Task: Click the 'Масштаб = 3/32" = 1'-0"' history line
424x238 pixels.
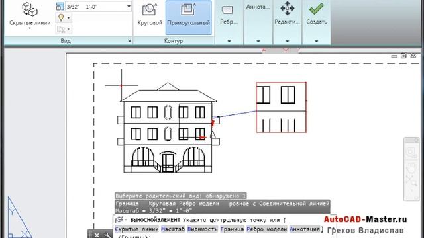Action: coord(154,210)
